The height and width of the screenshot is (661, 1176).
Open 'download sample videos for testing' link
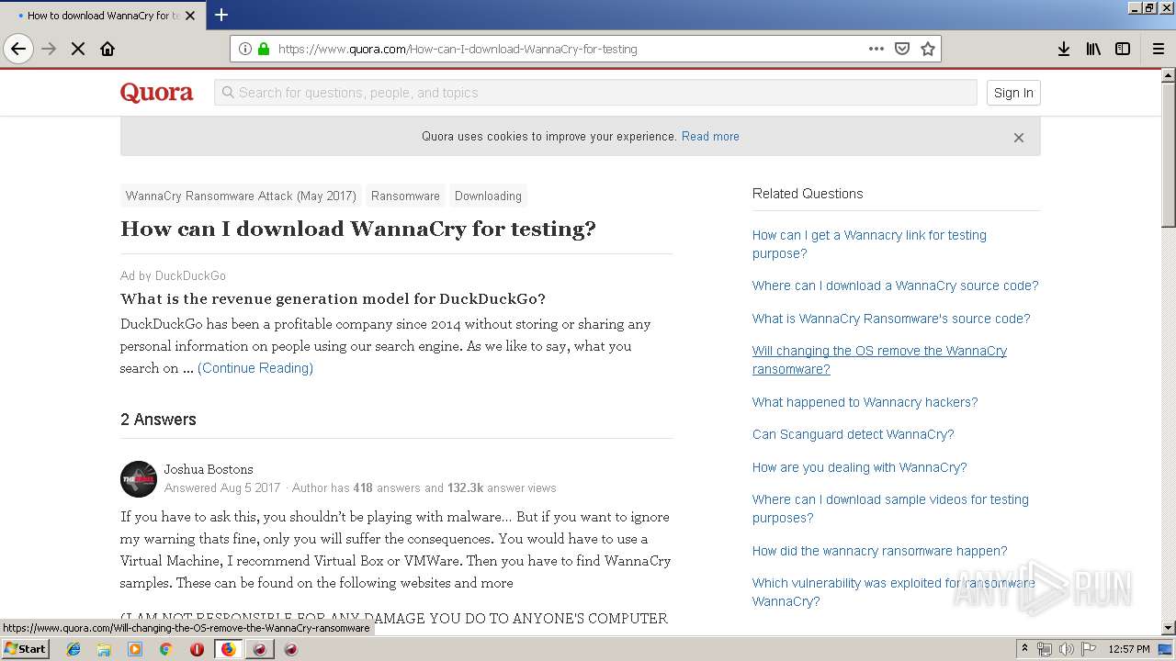(890, 509)
